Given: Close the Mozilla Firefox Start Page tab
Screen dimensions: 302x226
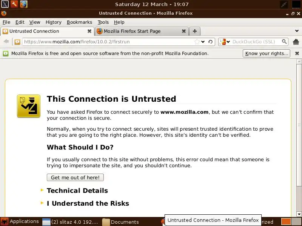Looking at the screenshot, I should 184,31.
